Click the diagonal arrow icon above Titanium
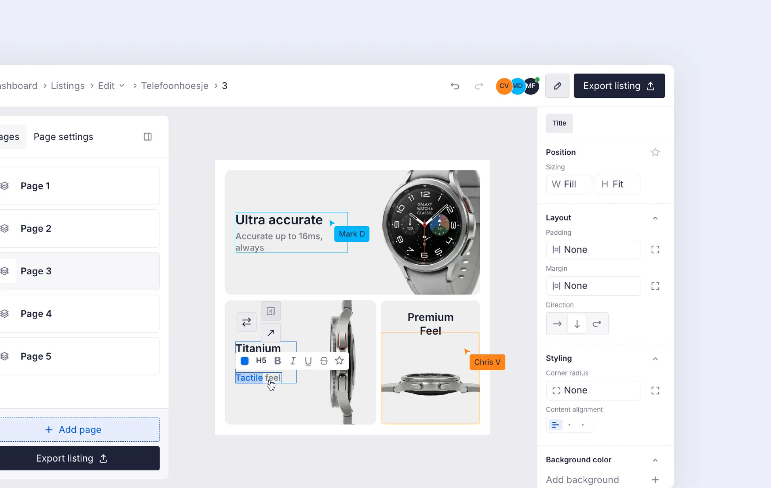The height and width of the screenshot is (488, 771). (271, 333)
